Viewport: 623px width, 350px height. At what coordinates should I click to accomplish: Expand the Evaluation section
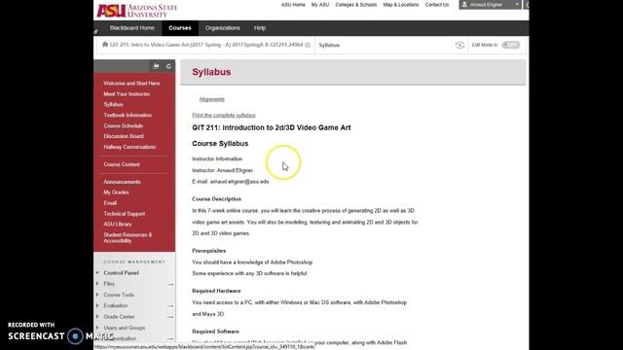(97, 305)
